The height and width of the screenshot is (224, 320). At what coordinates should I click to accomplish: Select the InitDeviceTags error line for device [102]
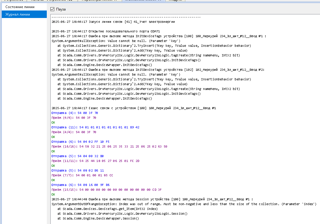158,70
